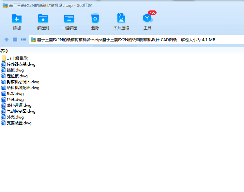Click the 一键解压 (one-click extract) icon
The height and width of the screenshot is (192, 244).
click(x=69, y=19)
